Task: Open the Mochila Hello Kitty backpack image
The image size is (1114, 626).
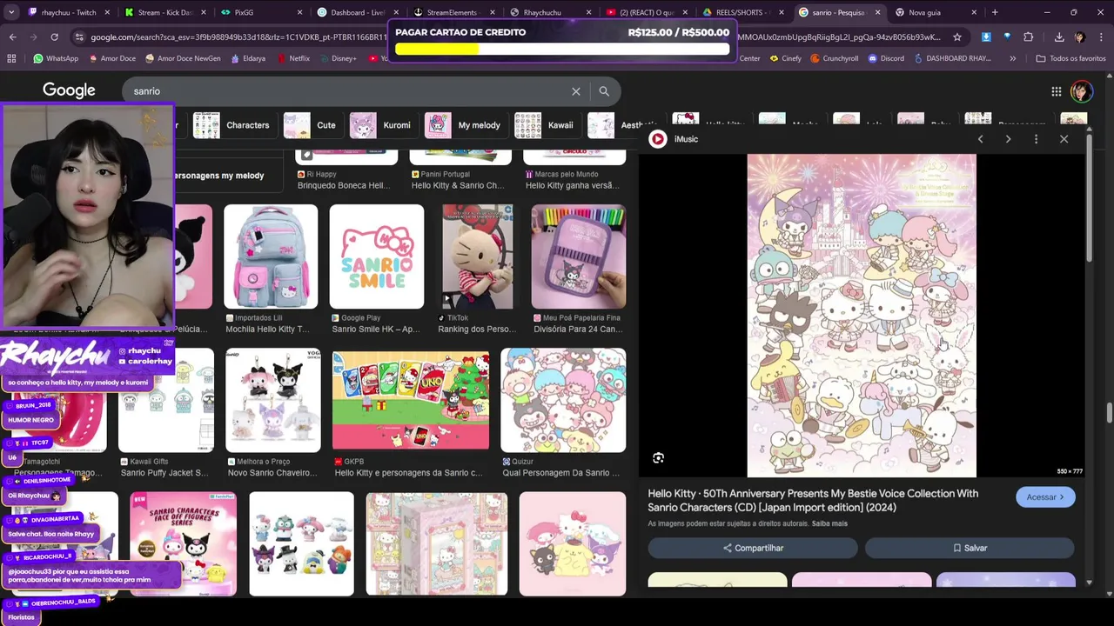Action: tap(271, 256)
